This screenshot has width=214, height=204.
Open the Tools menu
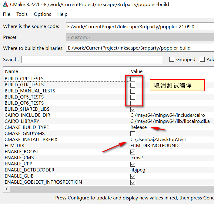(x=22, y=14)
